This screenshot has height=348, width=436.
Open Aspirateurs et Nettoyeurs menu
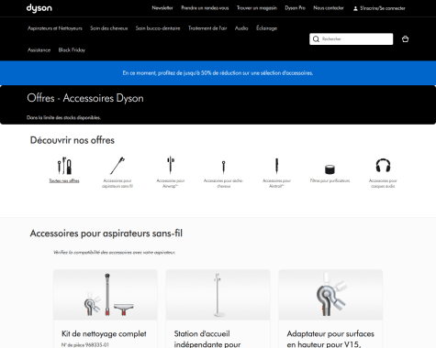click(55, 28)
